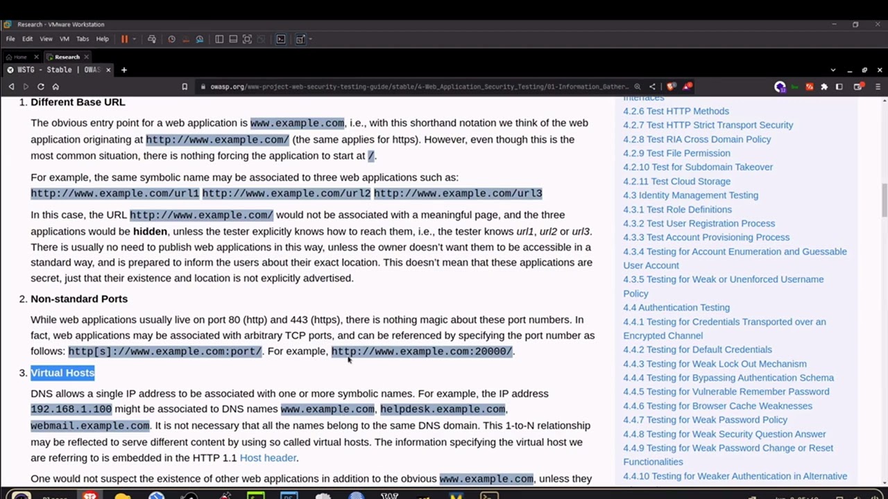Reload the OWASP page
The width and height of the screenshot is (888, 499).
point(41,87)
